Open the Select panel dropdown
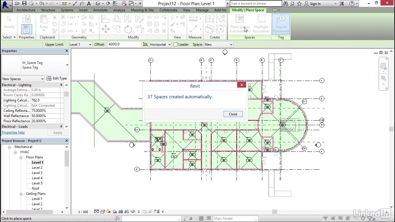This screenshot has width=395, height=222. 10,37
